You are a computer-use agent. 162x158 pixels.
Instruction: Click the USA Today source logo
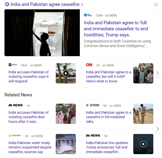click(x=88, y=15)
